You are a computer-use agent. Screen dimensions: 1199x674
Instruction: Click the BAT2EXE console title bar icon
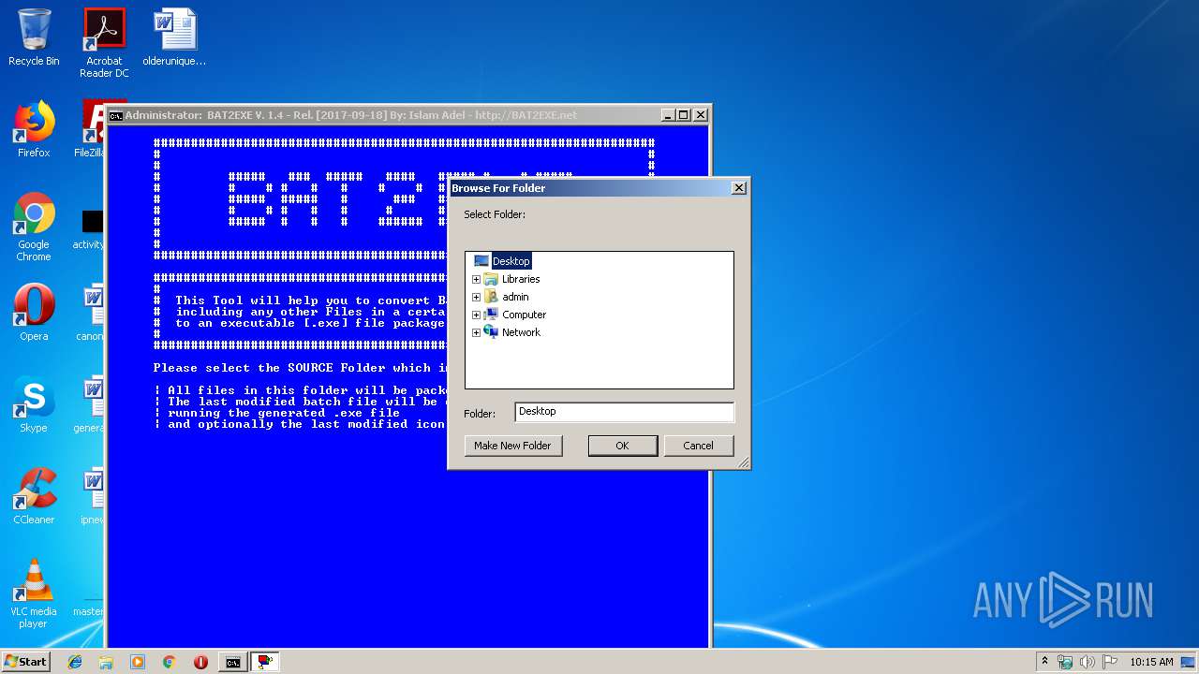[x=115, y=115]
